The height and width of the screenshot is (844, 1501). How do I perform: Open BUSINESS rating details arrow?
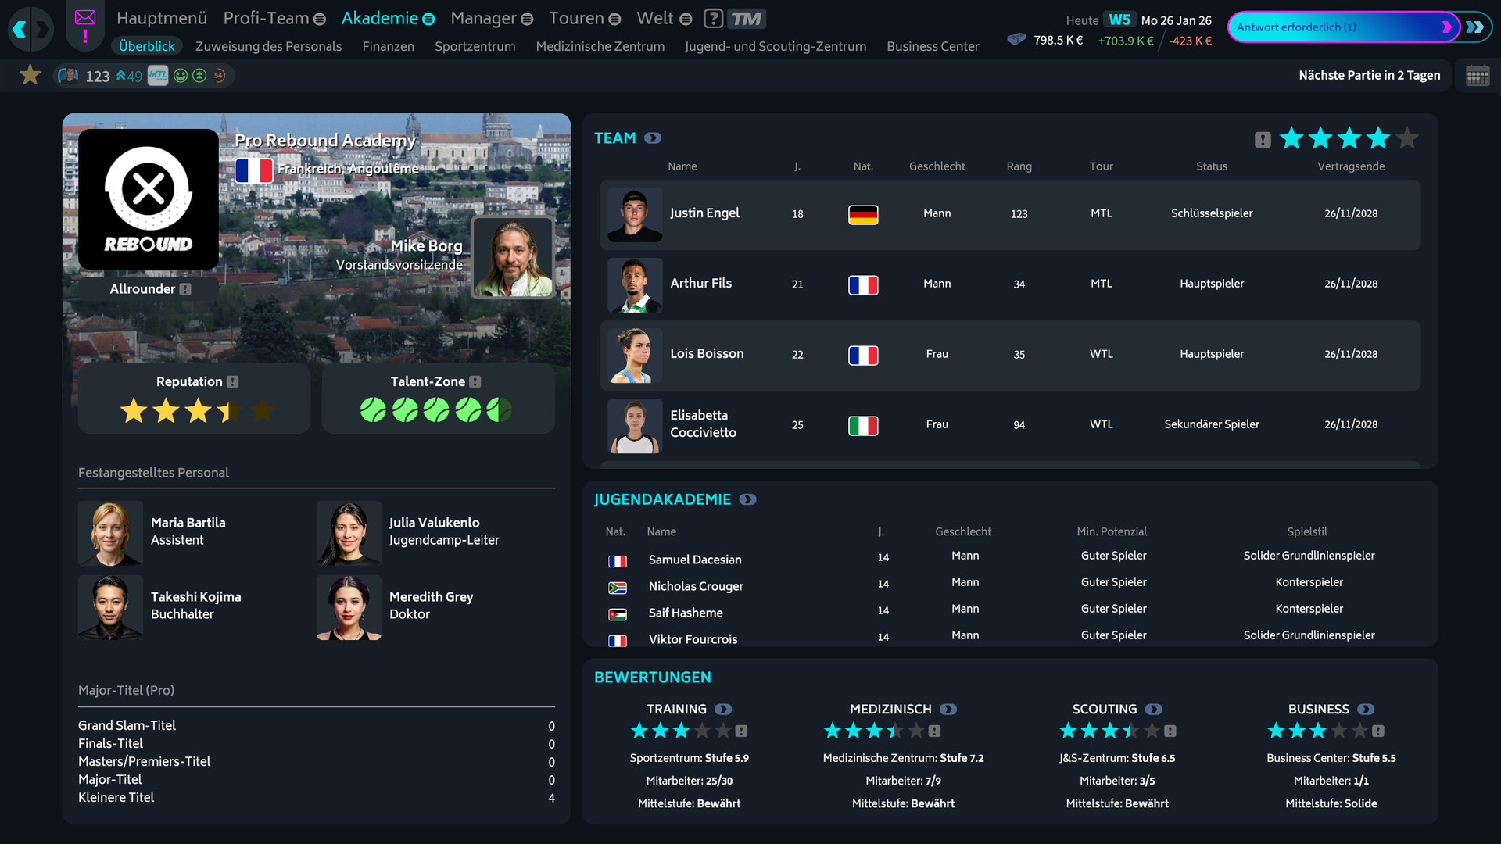pyautogui.click(x=1366, y=710)
